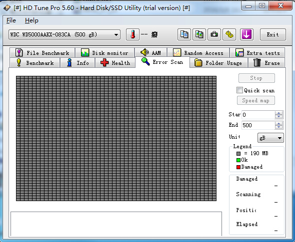Switch to the Erase tab
This screenshot has height=242, width=295.
[266, 63]
